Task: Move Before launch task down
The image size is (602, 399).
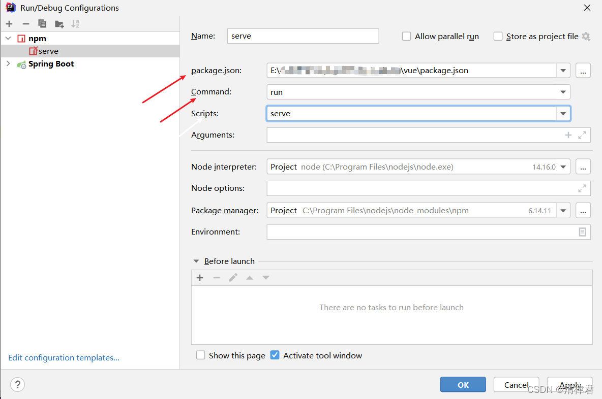Action: tap(266, 278)
